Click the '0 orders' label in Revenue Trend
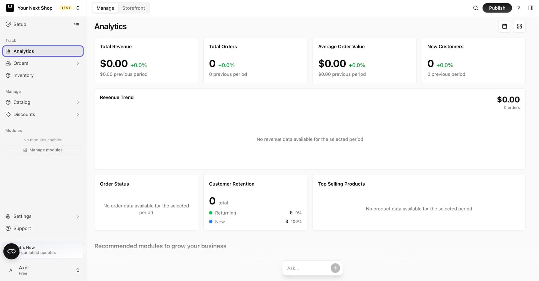 (512, 107)
